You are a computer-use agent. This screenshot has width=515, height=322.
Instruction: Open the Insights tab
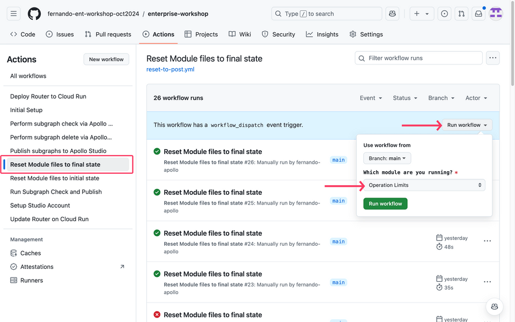[322, 34]
